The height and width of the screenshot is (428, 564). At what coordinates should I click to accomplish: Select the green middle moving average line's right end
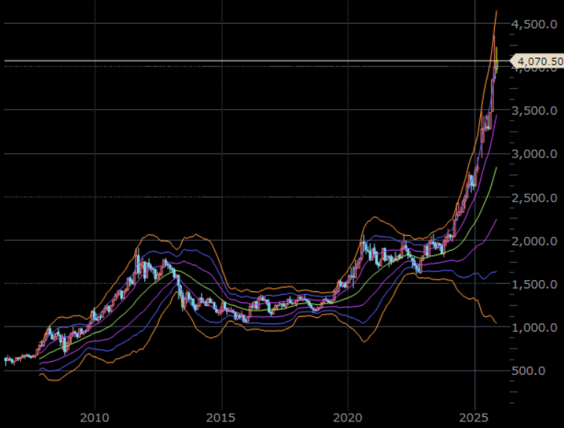coord(496,168)
